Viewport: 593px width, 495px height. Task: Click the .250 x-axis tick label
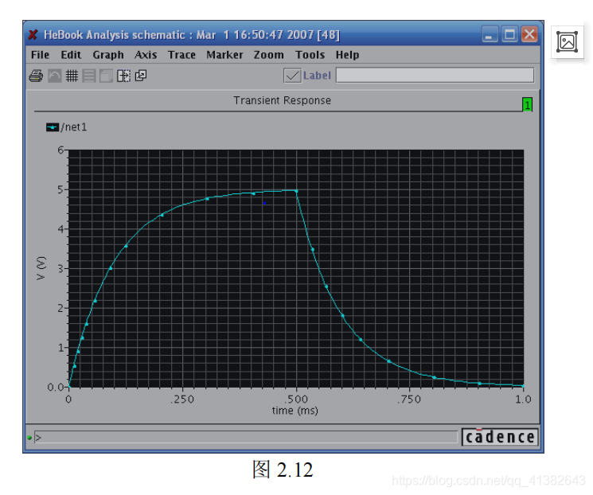182,400
